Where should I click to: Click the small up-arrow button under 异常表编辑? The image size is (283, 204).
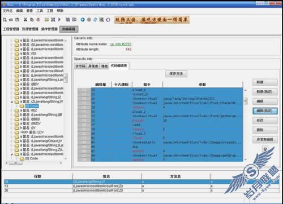[x=265, y=149]
